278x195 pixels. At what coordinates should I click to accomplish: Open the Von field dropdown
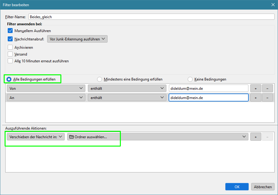coord(46,89)
